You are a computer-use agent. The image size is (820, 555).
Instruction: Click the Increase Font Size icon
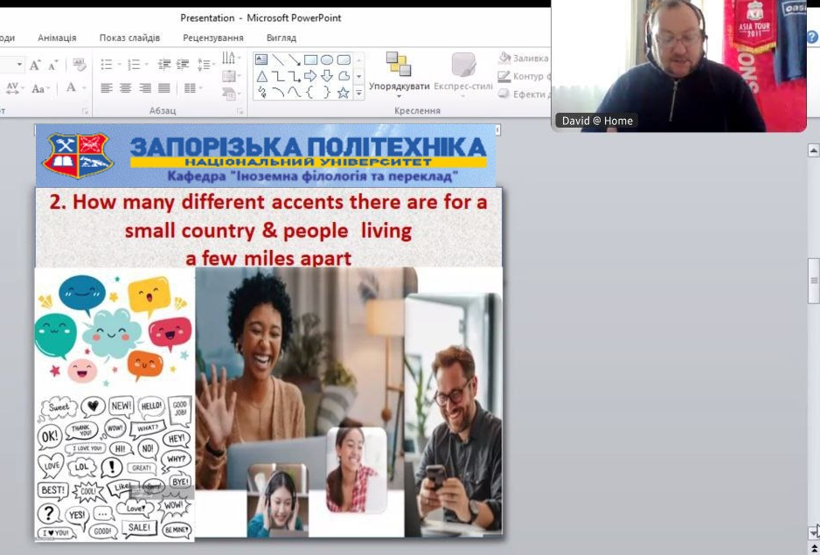(x=34, y=66)
